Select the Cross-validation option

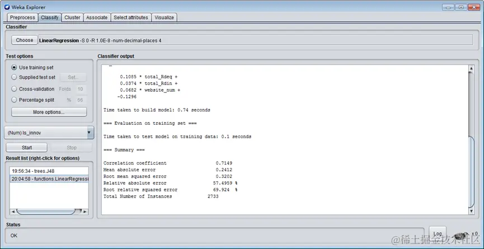pos(32,89)
